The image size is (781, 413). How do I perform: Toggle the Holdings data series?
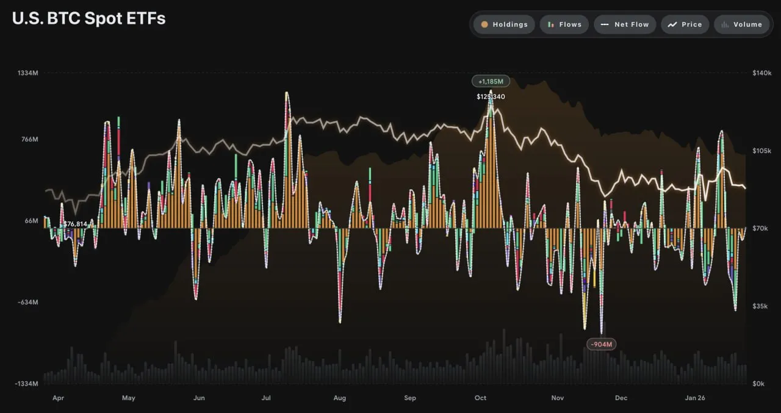(503, 24)
